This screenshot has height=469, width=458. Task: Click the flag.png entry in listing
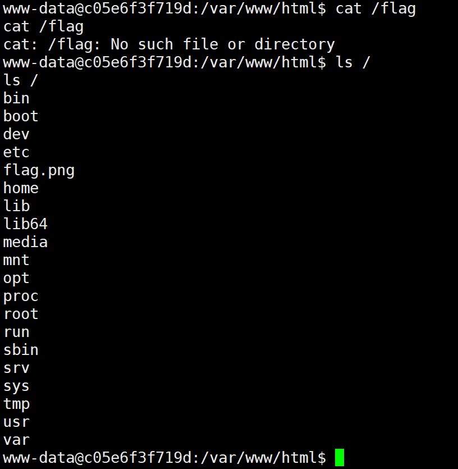[39, 171]
